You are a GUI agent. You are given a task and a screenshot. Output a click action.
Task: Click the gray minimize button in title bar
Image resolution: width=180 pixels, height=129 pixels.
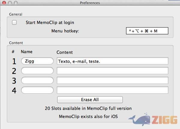pos(10,3)
